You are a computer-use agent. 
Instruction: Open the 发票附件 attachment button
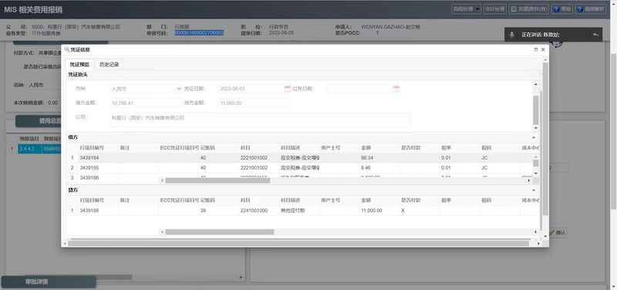[x=529, y=9]
